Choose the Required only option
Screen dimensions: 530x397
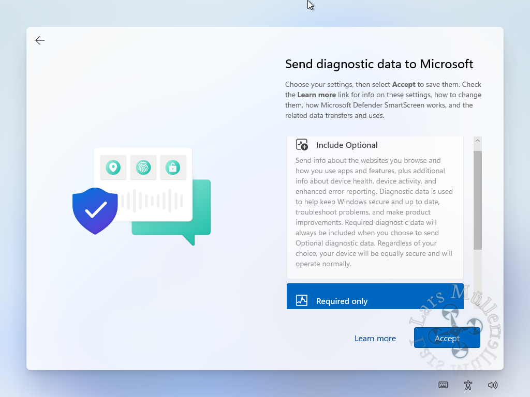(x=375, y=296)
